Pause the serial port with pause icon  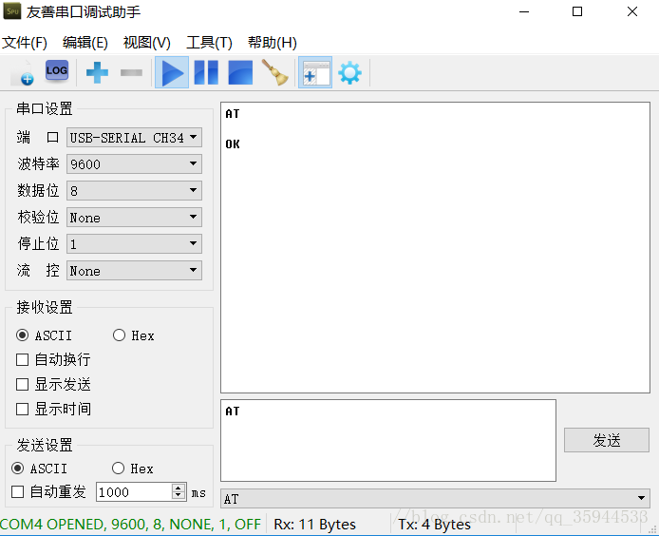tap(206, 73)
